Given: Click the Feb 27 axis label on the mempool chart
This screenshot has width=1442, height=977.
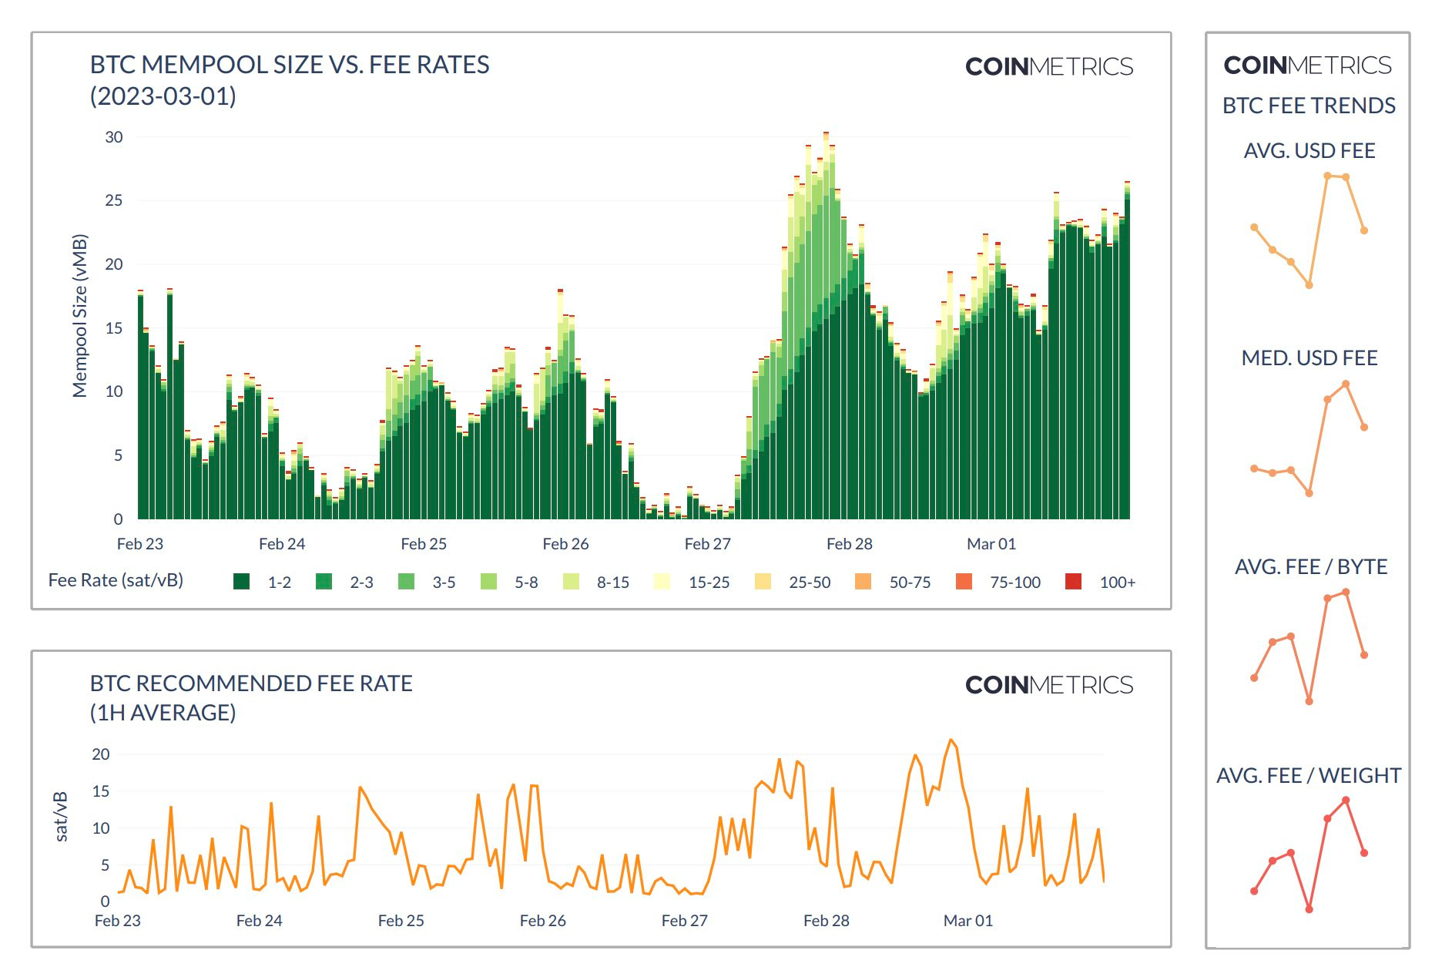Looking at the screenshot, I should pos(705,543).
